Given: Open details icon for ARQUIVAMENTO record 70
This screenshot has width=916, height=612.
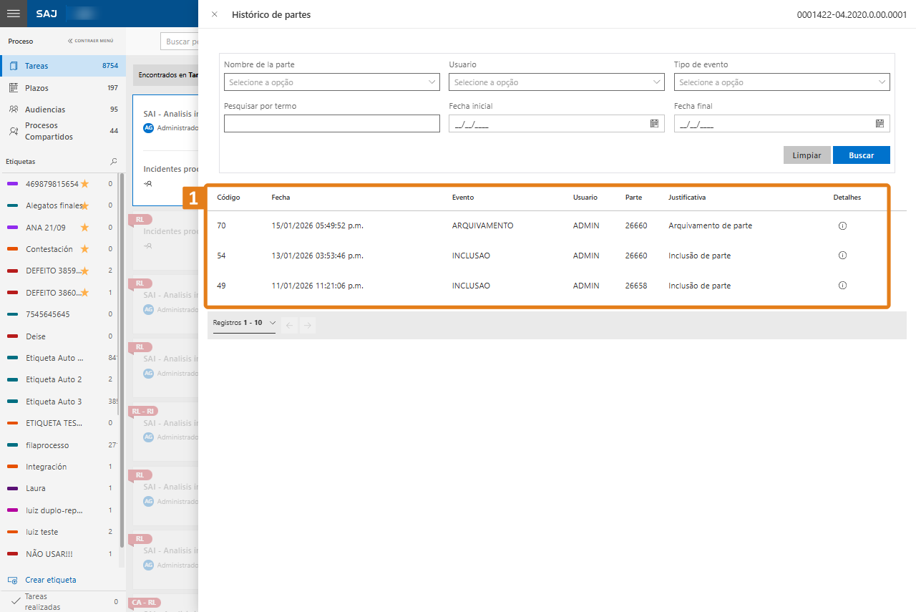Looking at the screenshot, I should coord(842,225).
